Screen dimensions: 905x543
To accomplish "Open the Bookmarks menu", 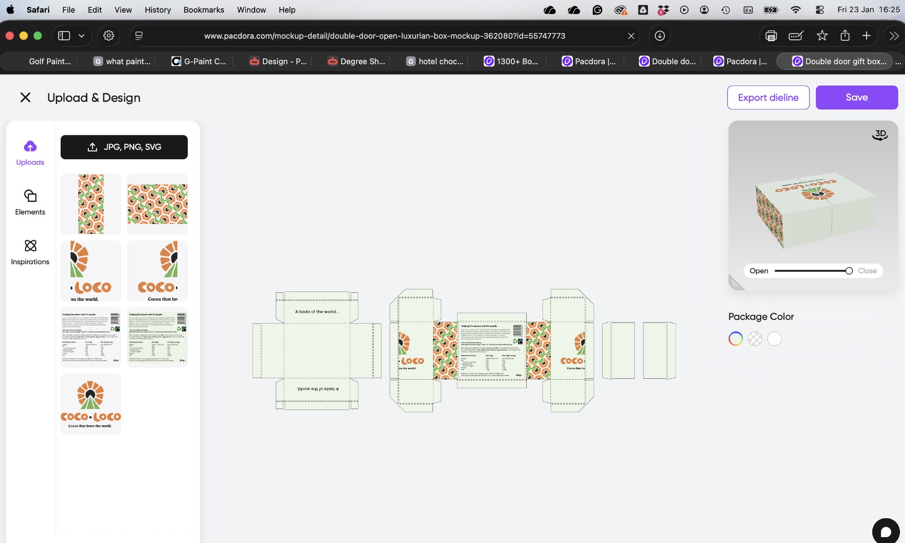I will click(204, 10).
